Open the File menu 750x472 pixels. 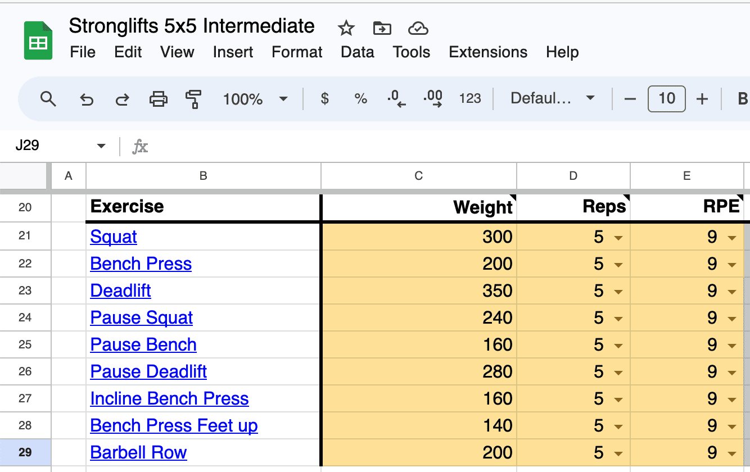coord(83,52)
